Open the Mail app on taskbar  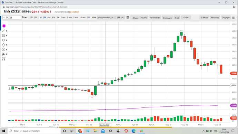pos(103,131)
